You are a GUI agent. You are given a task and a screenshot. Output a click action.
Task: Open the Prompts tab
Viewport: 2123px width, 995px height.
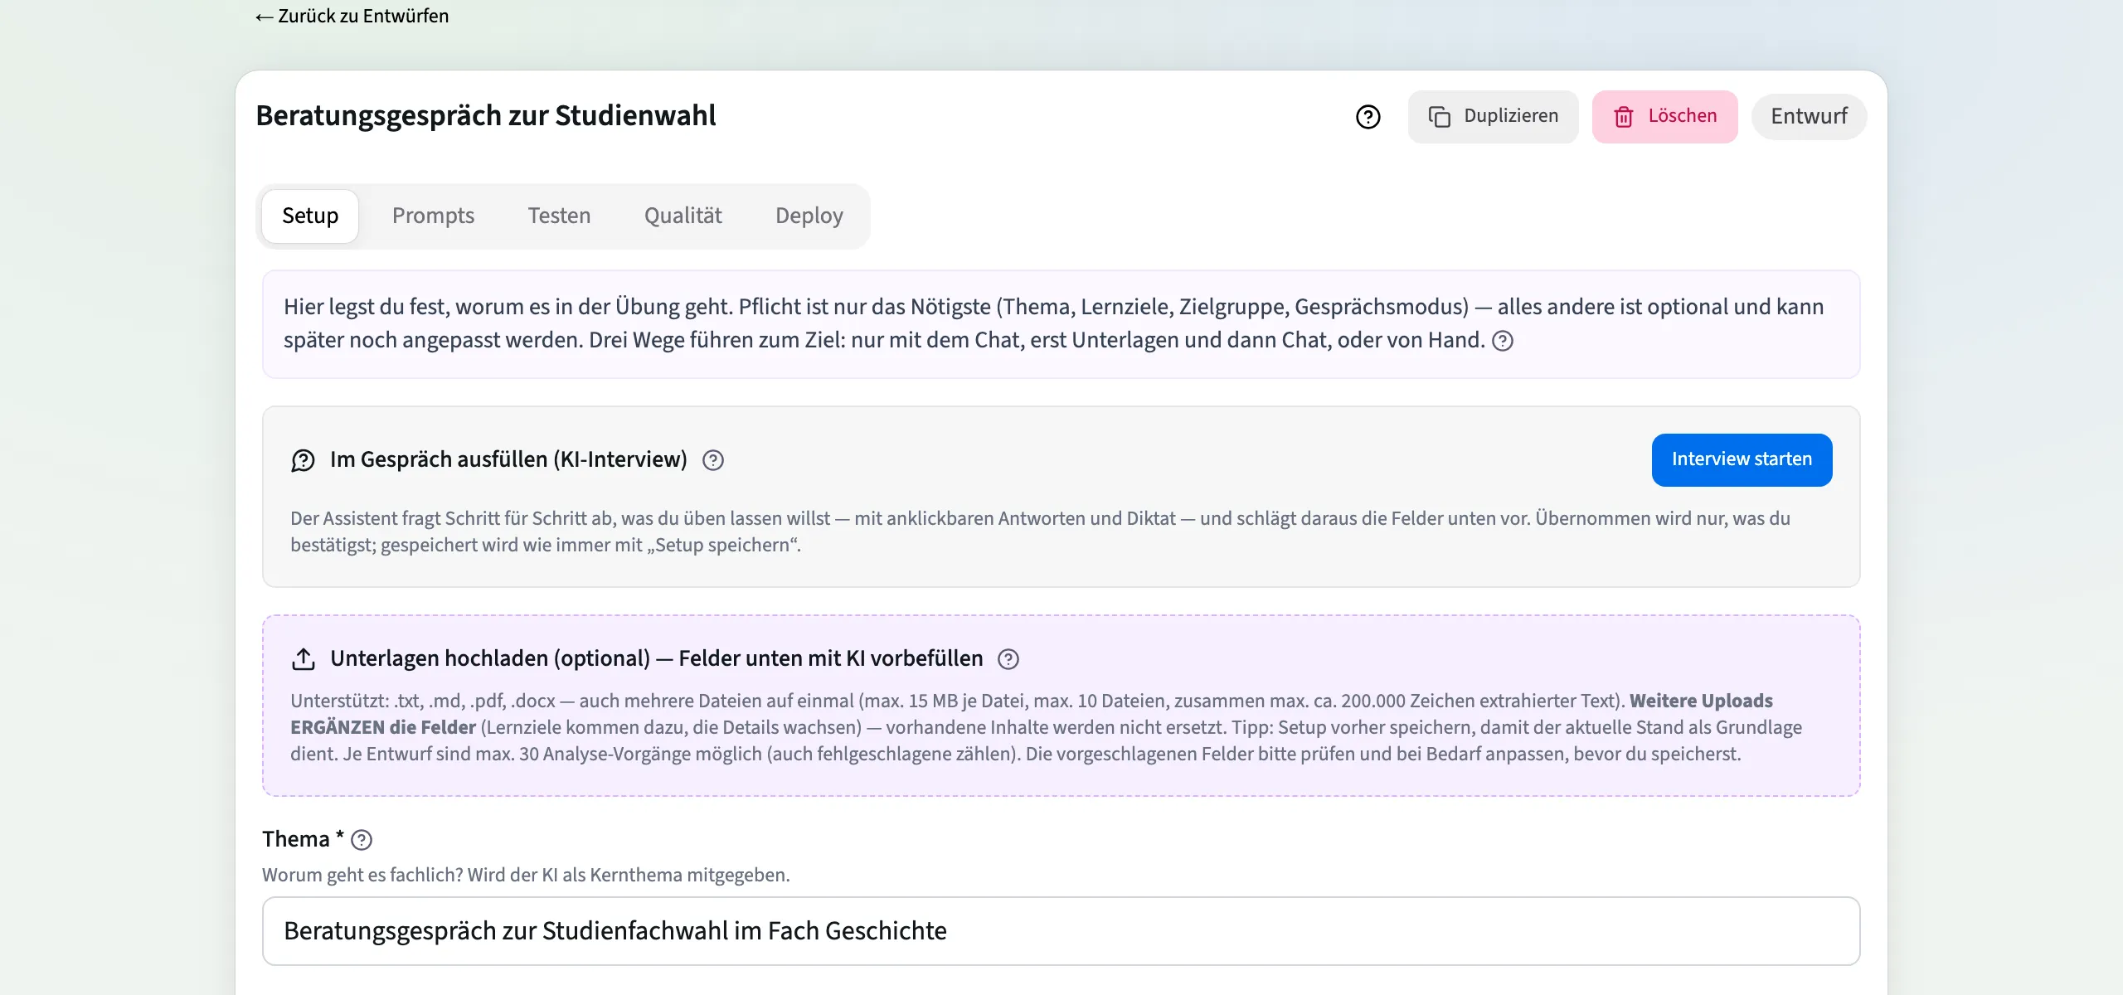pos(433,216)
